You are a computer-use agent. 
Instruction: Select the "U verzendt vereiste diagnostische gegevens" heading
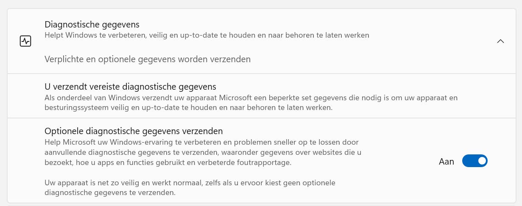130,87
